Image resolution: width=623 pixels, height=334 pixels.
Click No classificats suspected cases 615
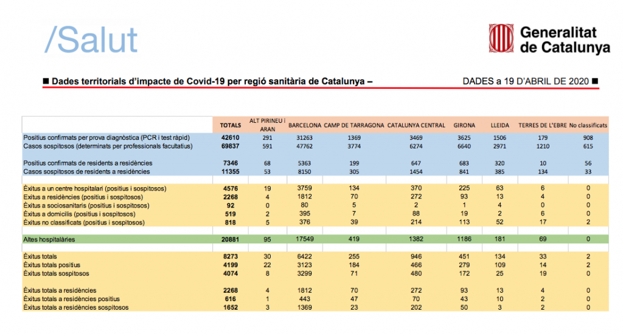(588, 146)
